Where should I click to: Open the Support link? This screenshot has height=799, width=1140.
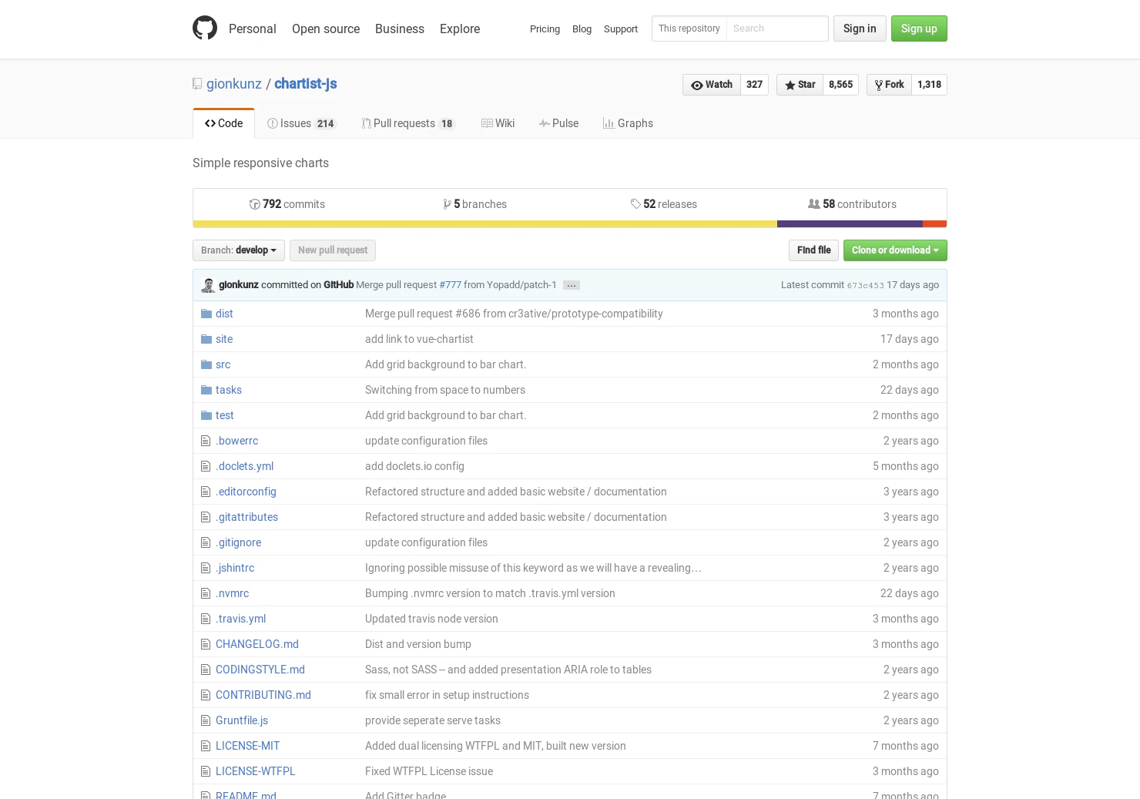coord(621,29)
